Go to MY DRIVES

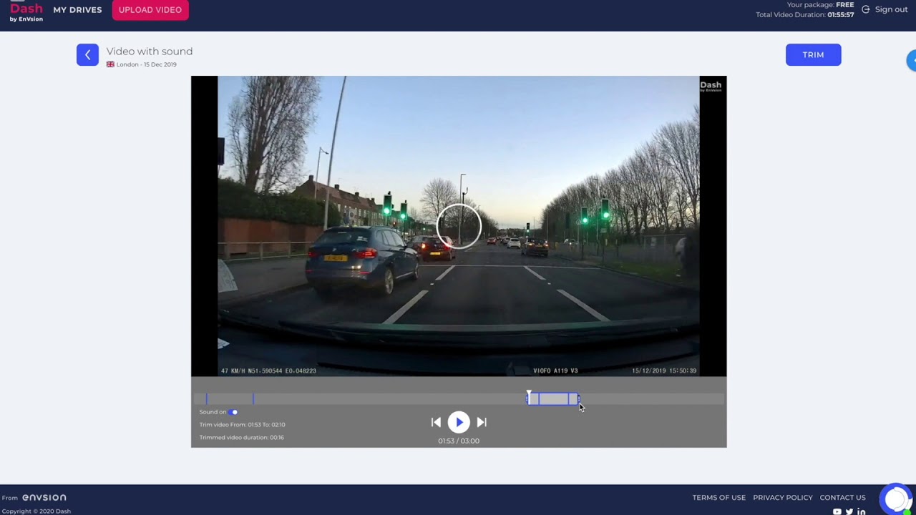77,10
